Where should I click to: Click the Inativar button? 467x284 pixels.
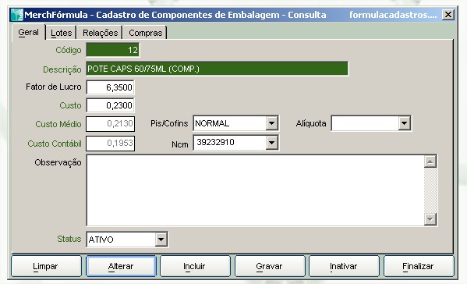click(344, 266)
